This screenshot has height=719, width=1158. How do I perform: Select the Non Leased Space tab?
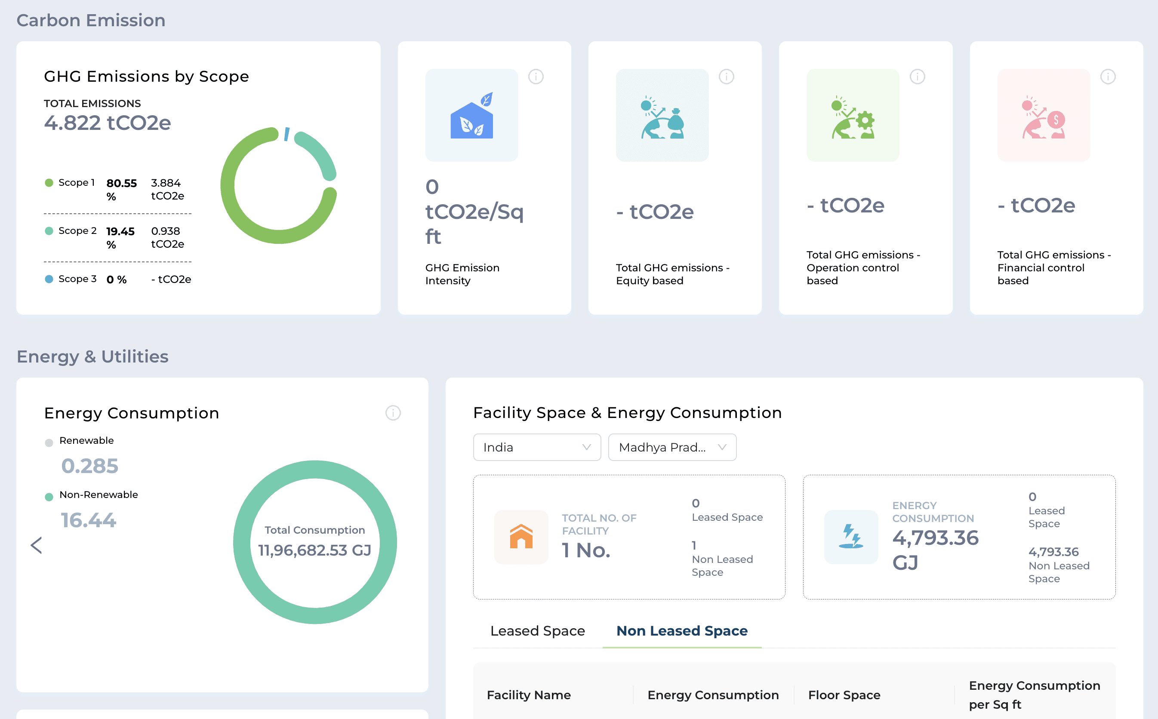682,631
